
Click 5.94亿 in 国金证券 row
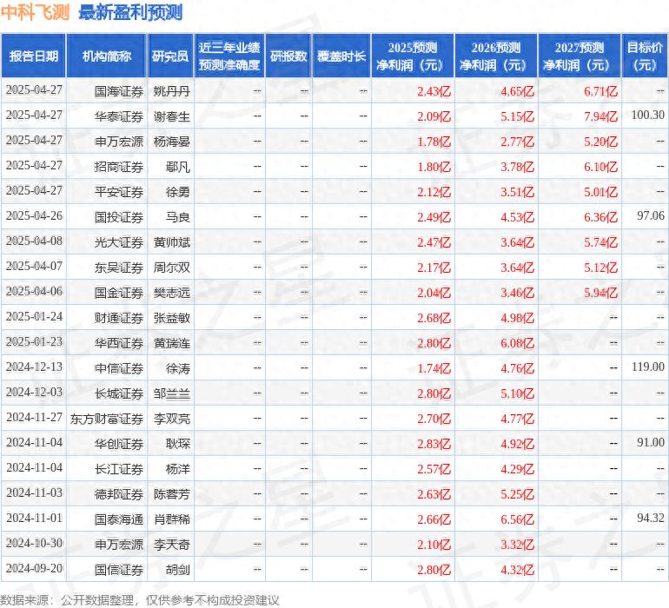600,293
